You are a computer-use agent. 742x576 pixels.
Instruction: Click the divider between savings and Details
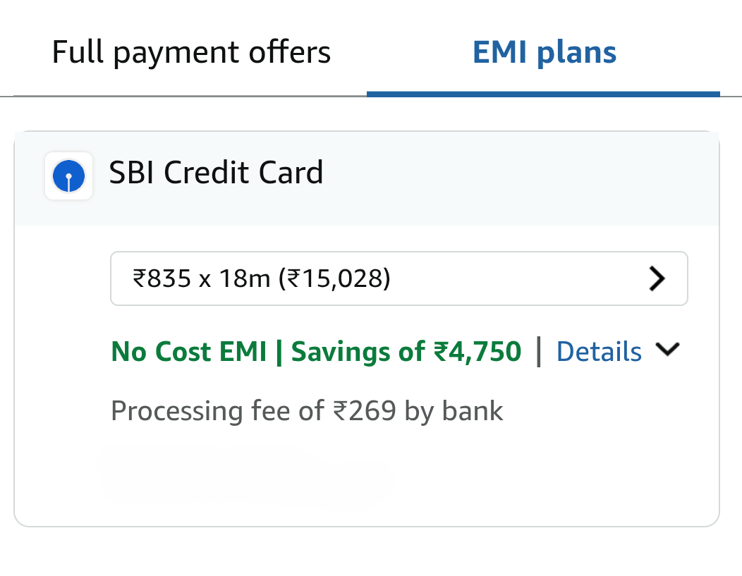point(539,351)
